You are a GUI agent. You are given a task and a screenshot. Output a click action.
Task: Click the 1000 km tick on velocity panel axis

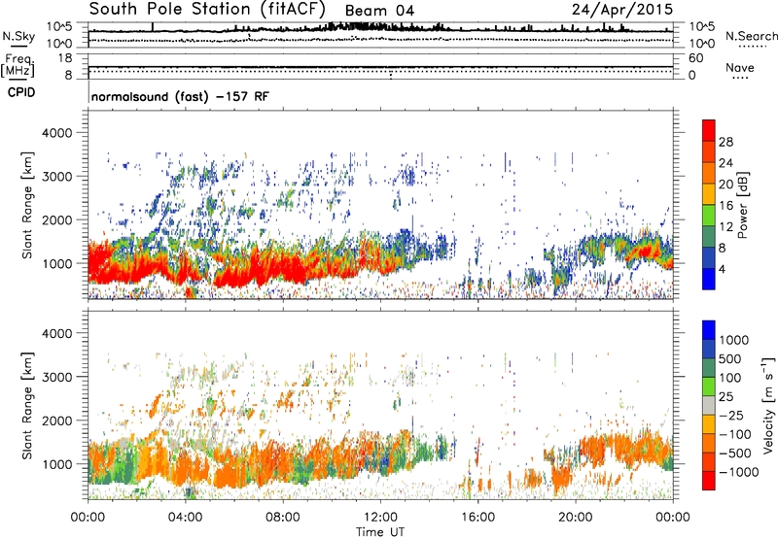56,464
